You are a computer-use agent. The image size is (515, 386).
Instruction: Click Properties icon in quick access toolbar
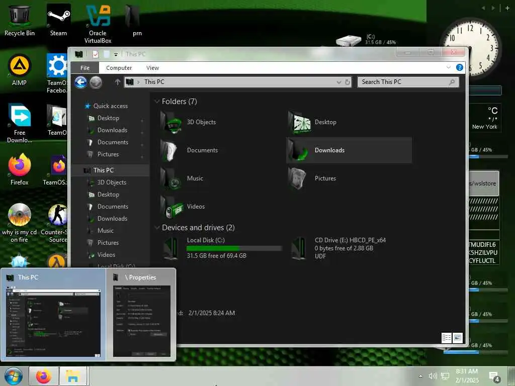(96, 54)
